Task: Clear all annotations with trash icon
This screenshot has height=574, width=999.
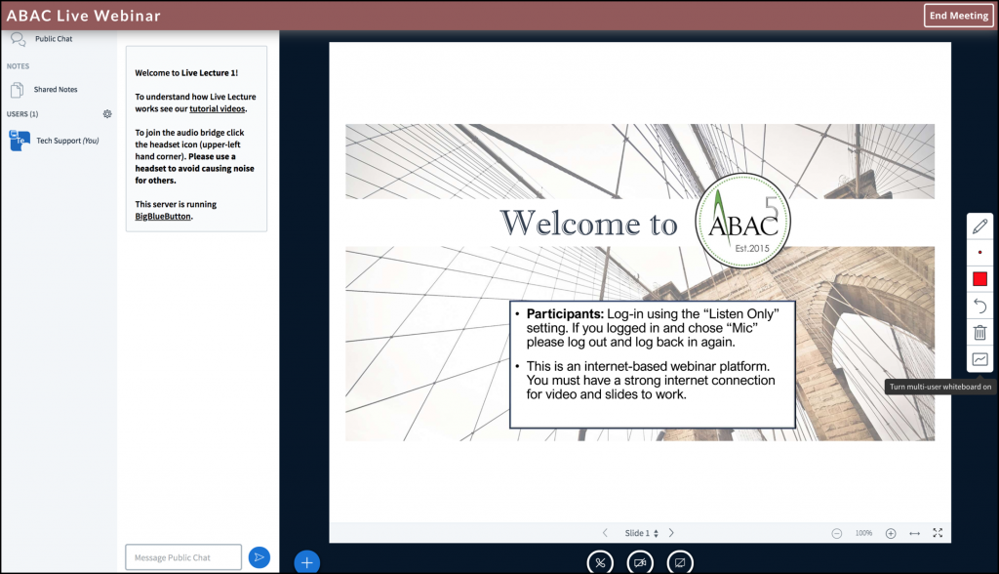Action: pyautogui.click(x=979, y=333)
